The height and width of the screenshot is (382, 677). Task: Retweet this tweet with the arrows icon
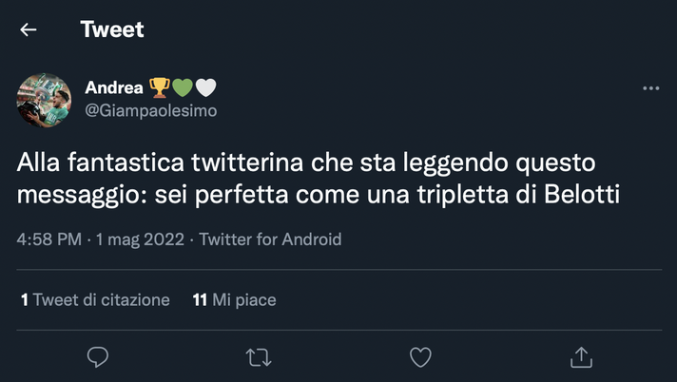259,356
